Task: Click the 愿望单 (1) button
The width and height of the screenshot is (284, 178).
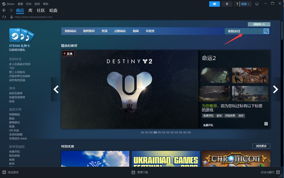Action: [x=259, y=24]
